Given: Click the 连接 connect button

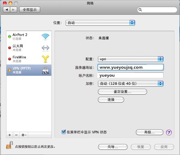Looking at the screenshot, I should click(x=111, y=100).
